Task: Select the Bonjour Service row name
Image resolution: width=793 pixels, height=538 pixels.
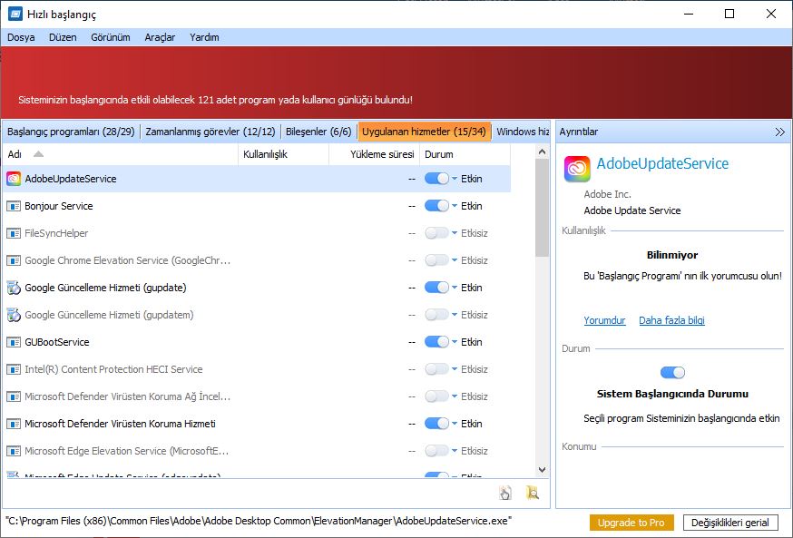Action: coord(59,206)
